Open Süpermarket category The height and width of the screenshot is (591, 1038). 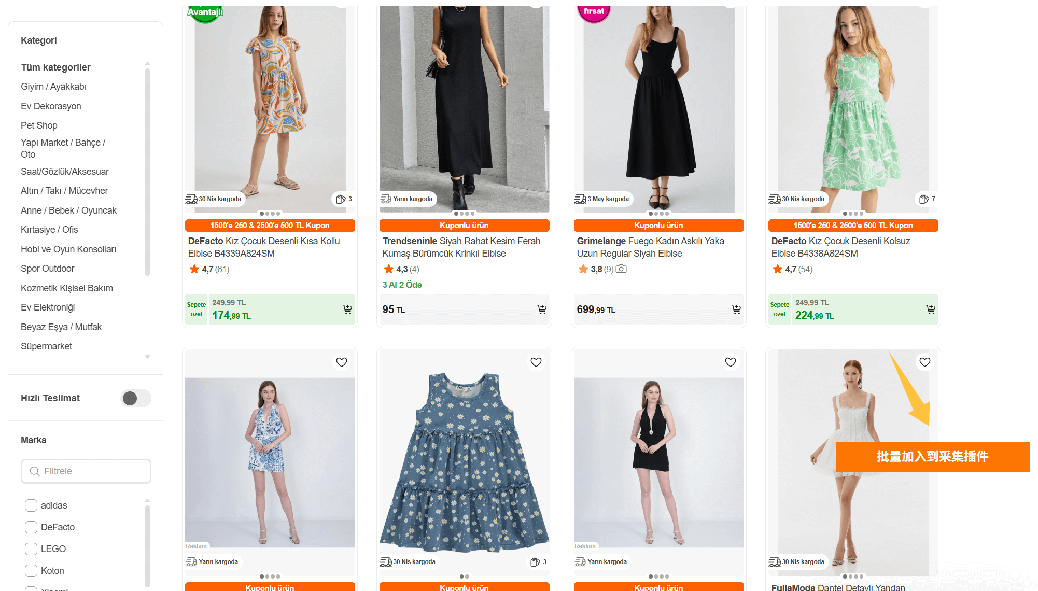[46, 346]
